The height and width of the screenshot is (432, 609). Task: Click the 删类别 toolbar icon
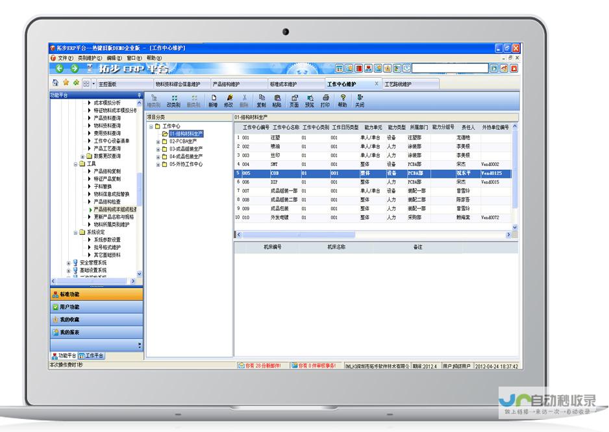click(193, 101)
